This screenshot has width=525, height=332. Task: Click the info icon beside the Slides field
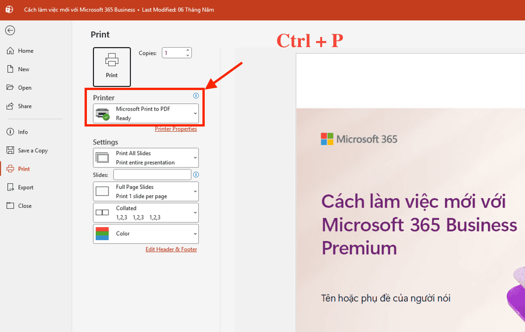click(x=196, y=175)
